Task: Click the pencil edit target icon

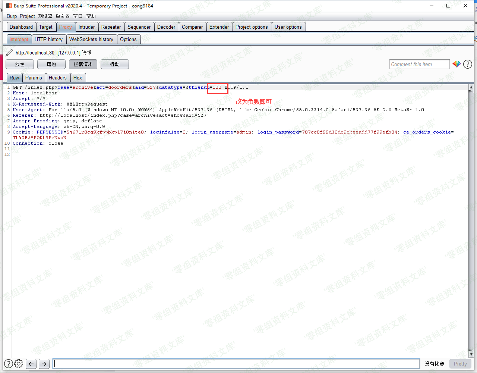Action: (9, 53)
